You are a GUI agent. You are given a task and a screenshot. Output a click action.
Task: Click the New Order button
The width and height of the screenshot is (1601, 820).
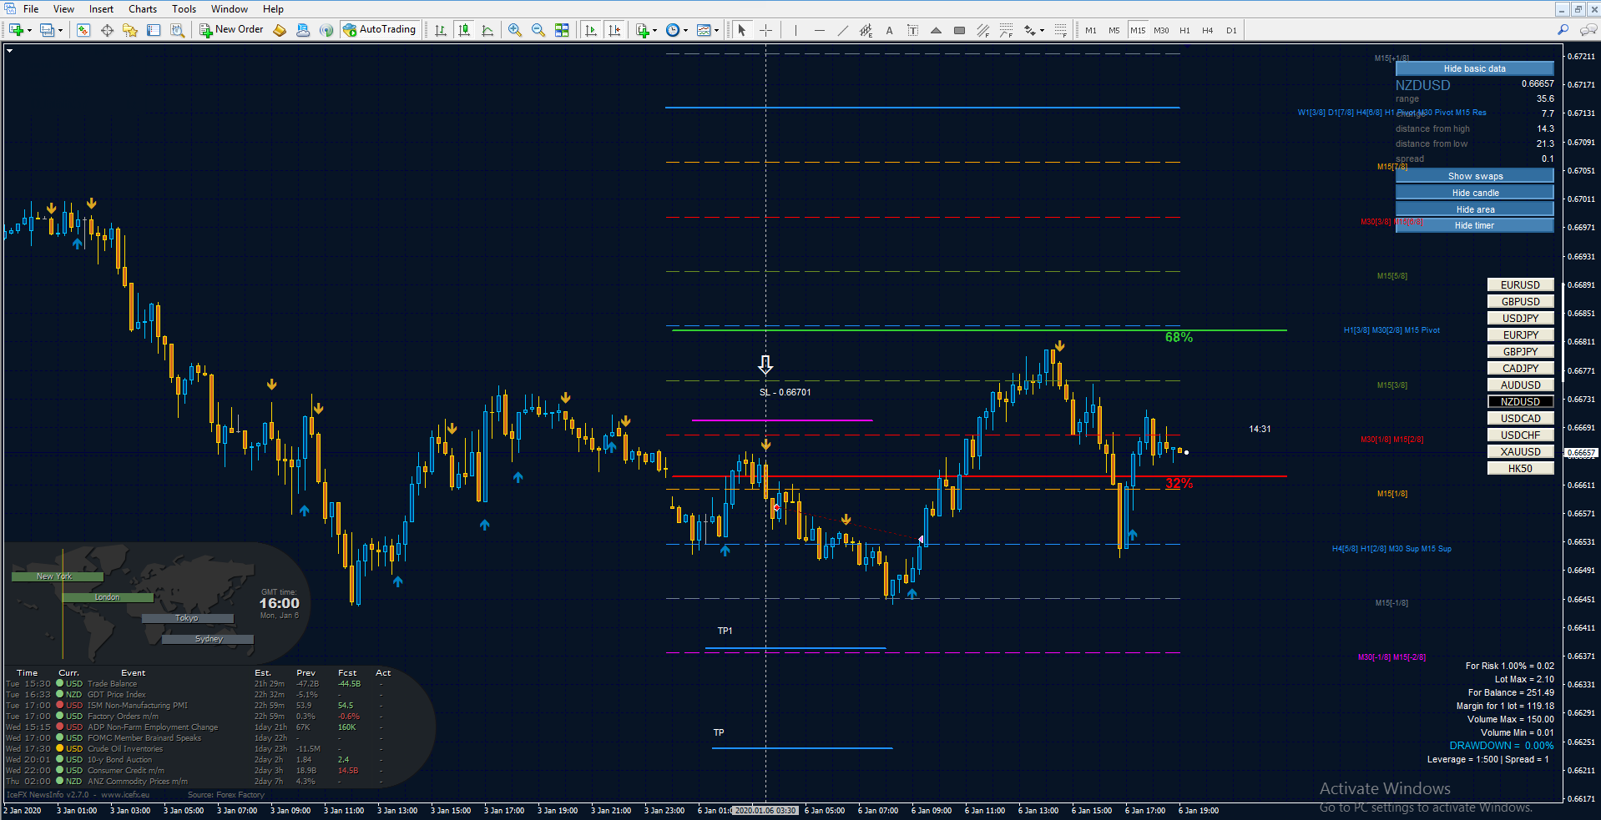(231, 30)
